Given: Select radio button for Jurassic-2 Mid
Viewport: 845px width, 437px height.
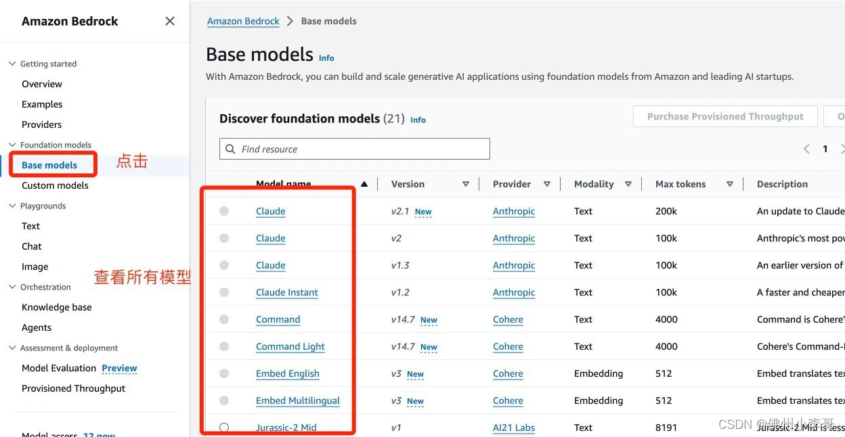Looking at the screenshot, I should point(224,428).
